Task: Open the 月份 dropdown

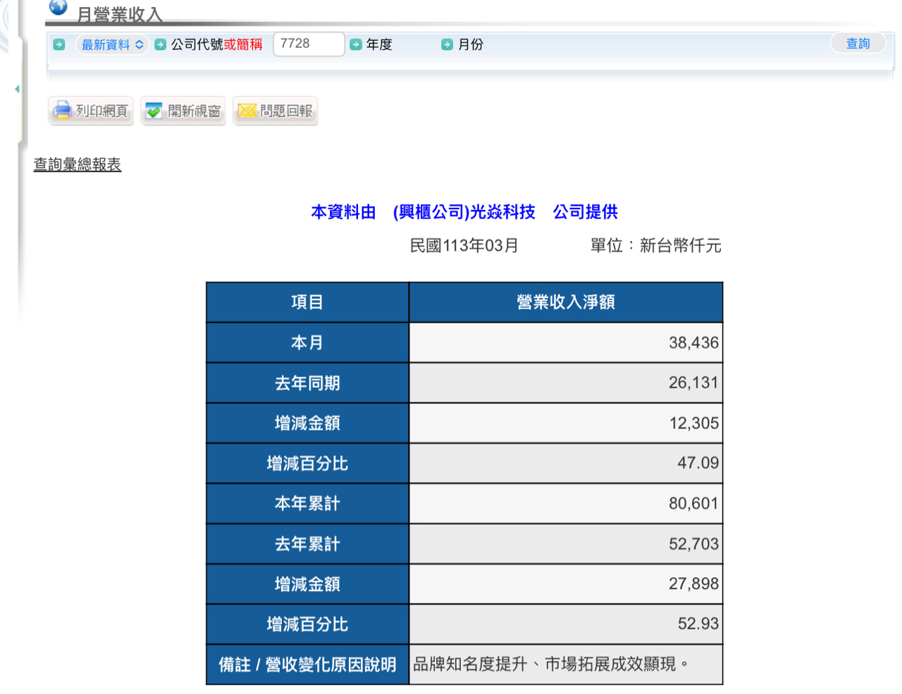Action: pyautogui.click(x=471, y=44)
